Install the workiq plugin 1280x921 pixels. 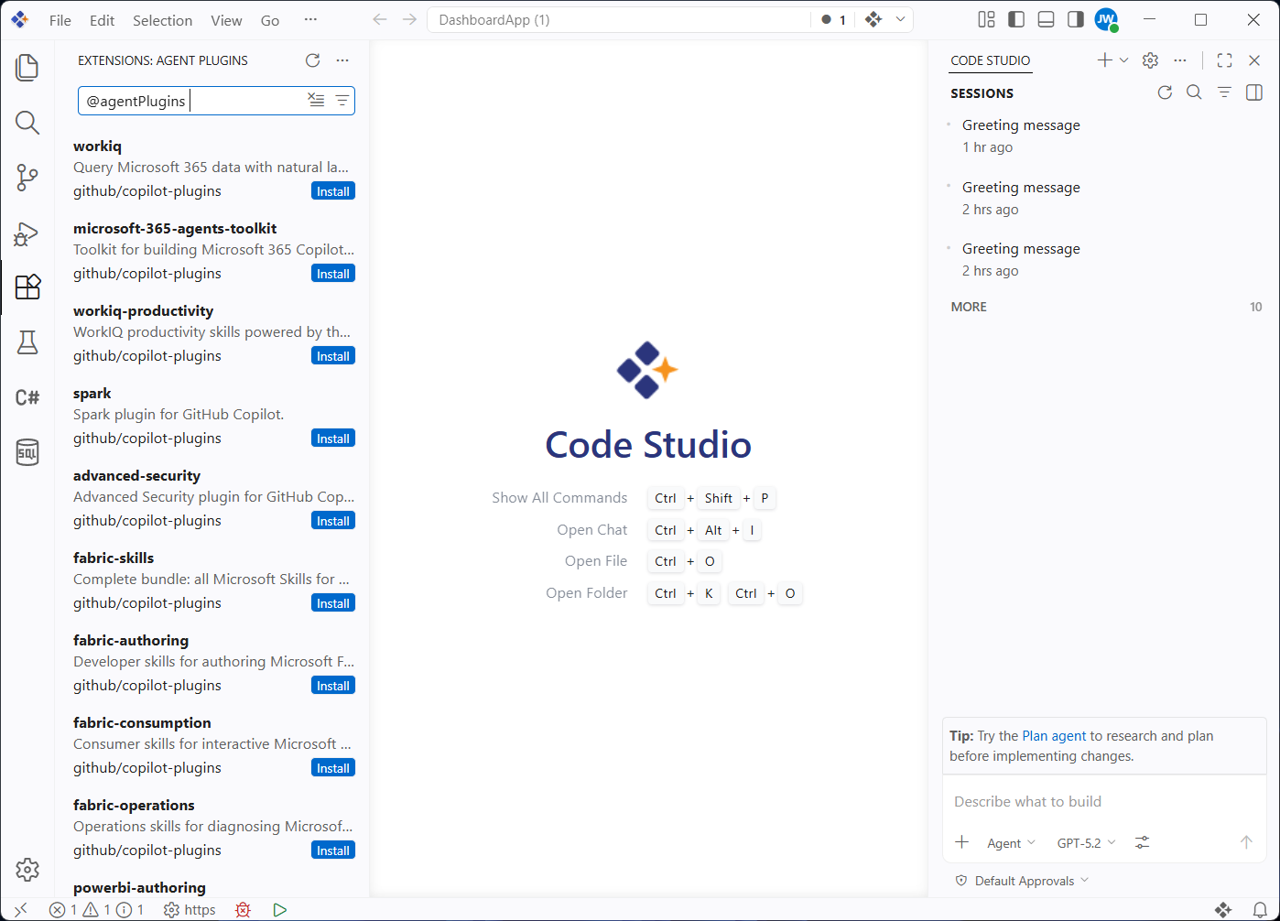[x=333, y=191]
